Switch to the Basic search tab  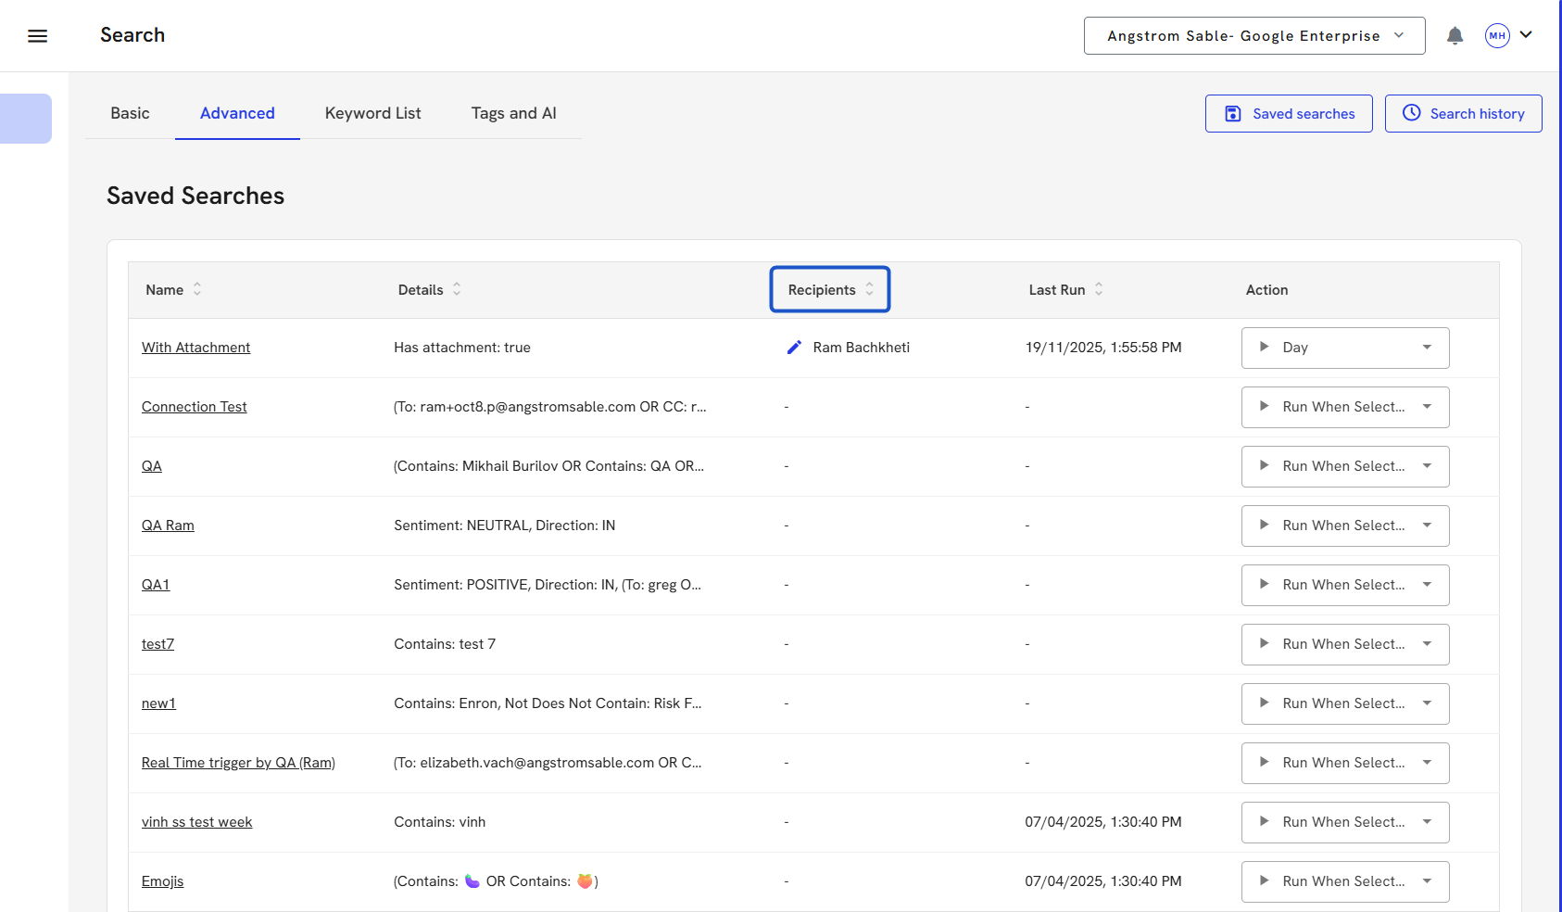pos(130,113)
